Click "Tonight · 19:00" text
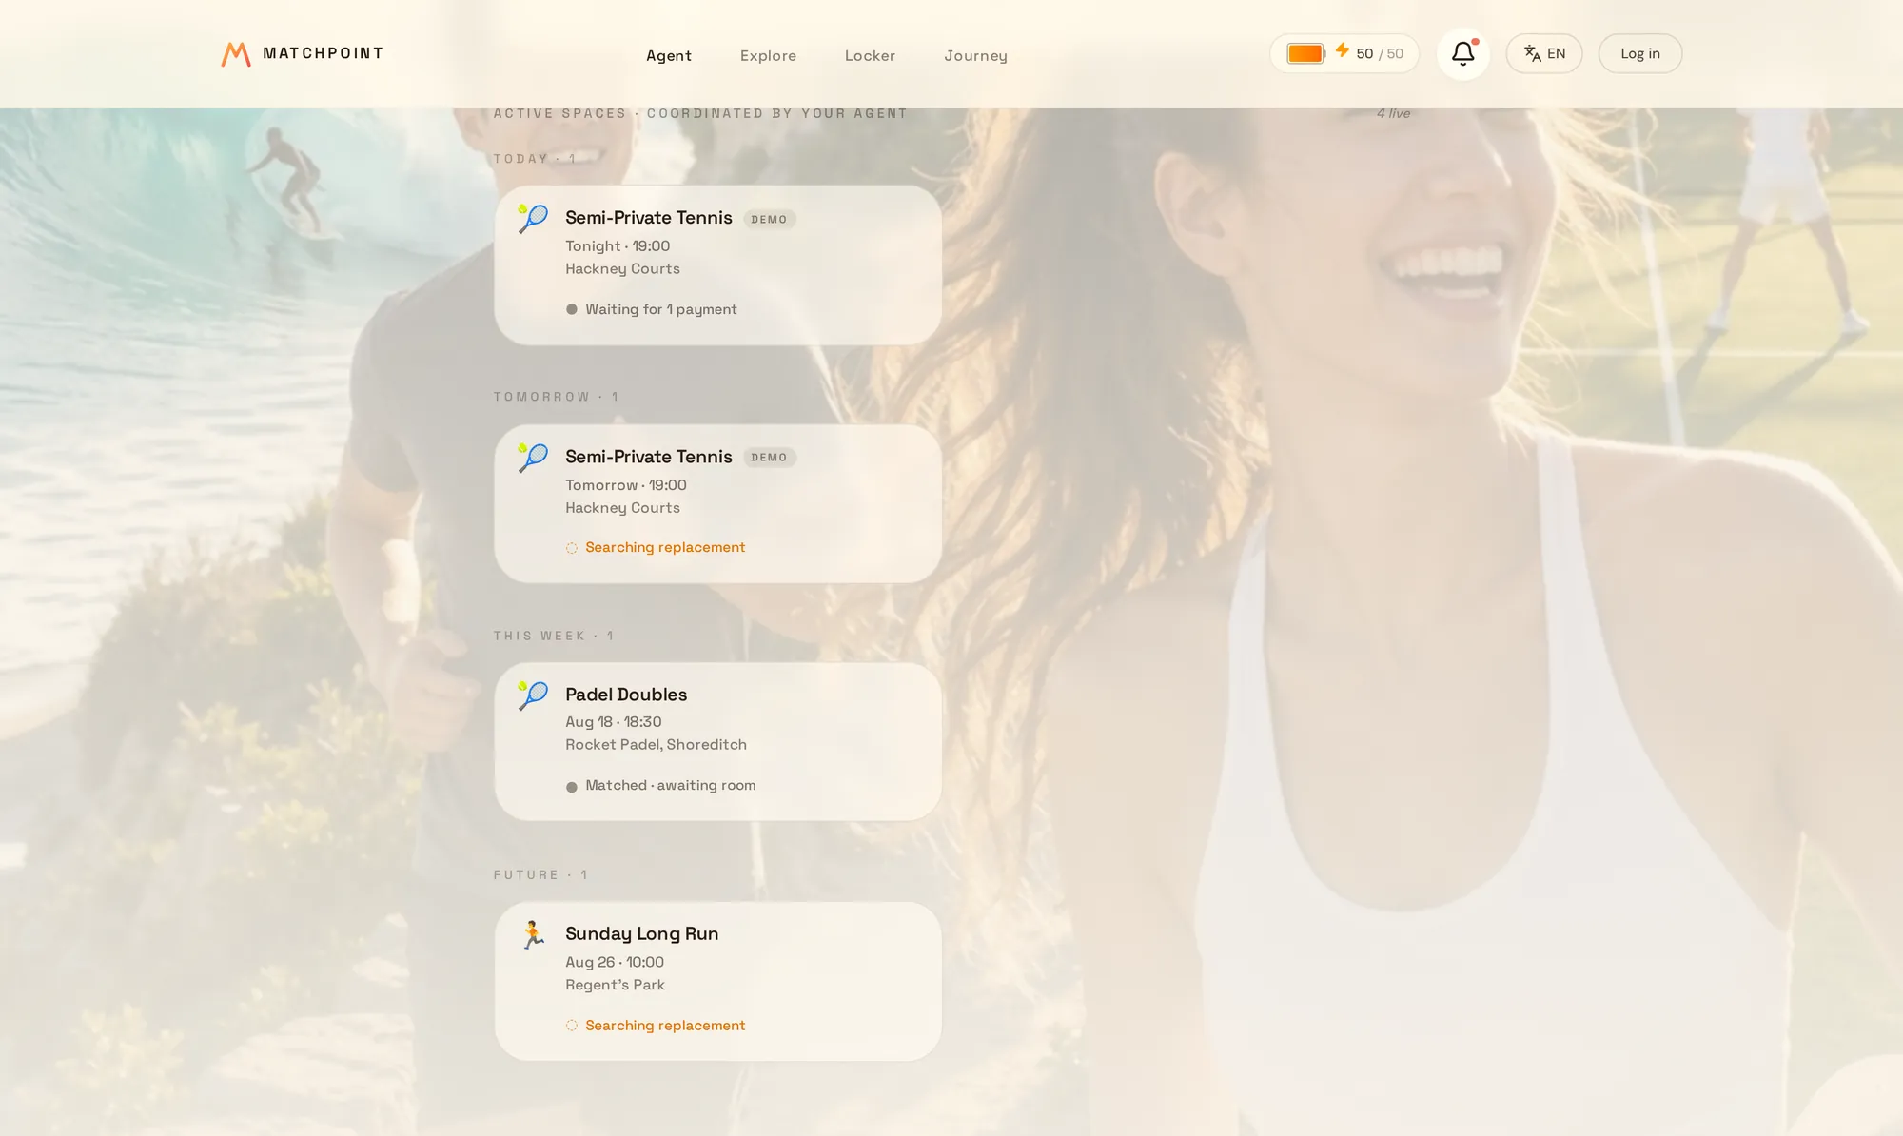 pos(618,245)
